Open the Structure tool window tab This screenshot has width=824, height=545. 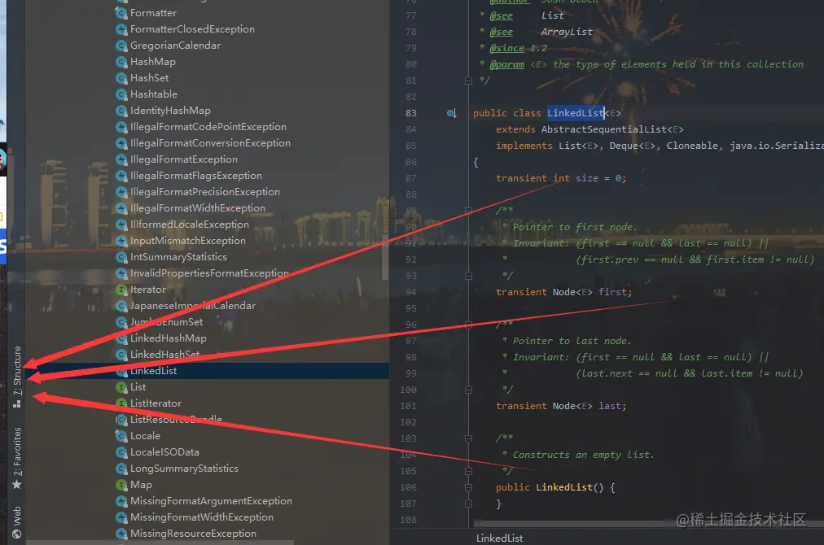point(17,377)
